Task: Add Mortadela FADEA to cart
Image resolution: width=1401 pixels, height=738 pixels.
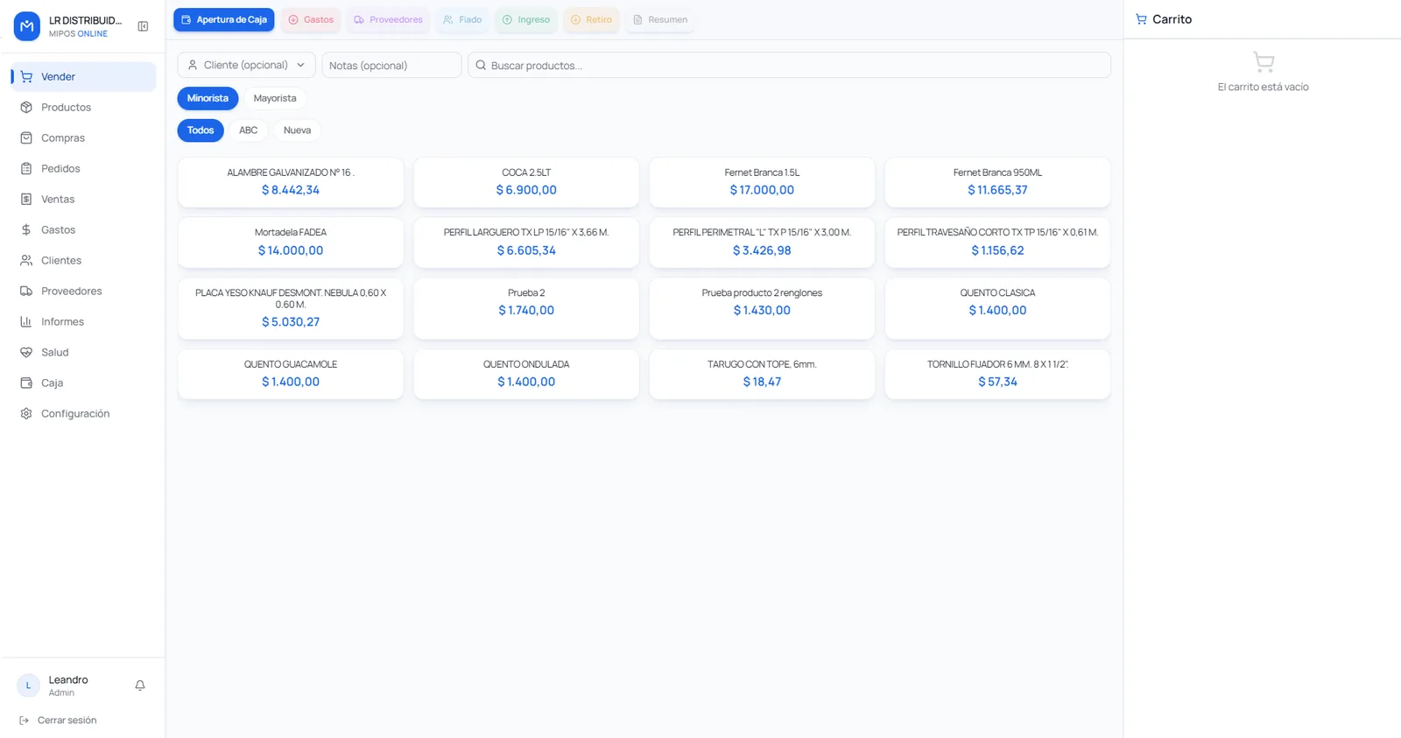Action: [x=291, y=242]
